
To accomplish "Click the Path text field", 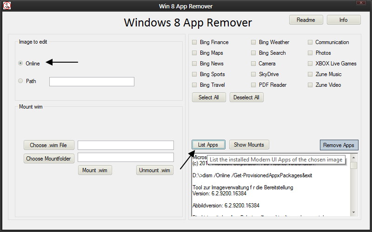I will (x=92, y=82).
